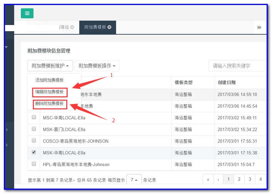This screenshot has width=272, height=194.
Task: Open the 附加费模板维护 dropdown
Action: [50, 66]
